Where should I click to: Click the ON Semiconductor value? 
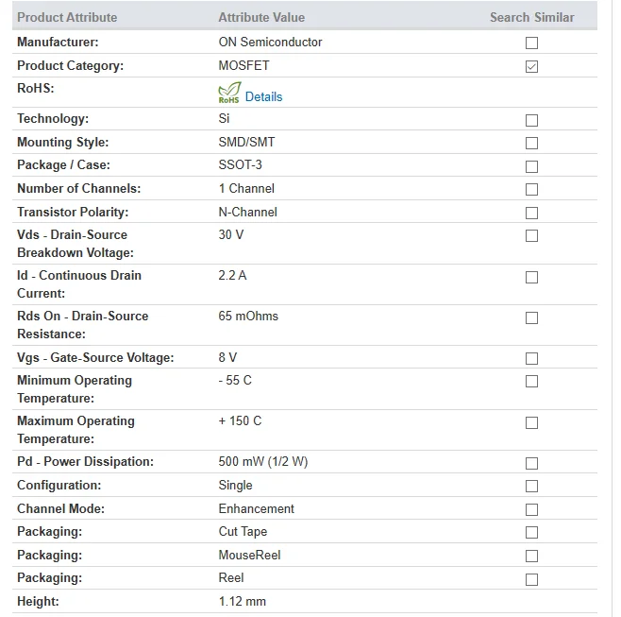(271, 42)
